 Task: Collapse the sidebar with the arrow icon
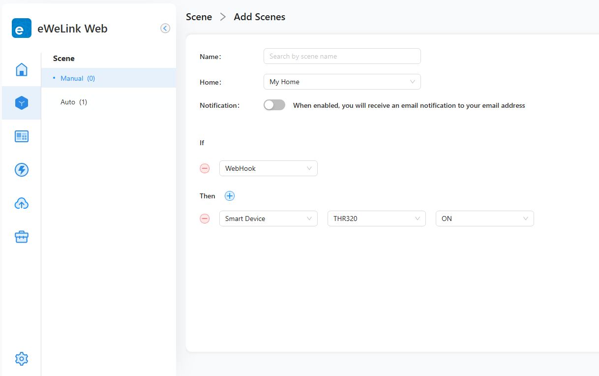click(165, 29)
